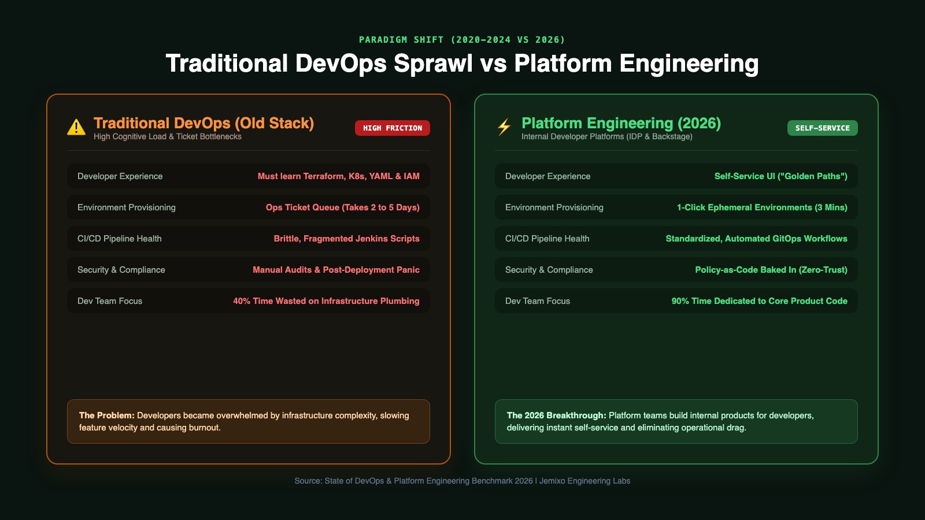
Task: Click the SELF-SERVICE badge
Action: pyautogui.click(x=822, y=128)
